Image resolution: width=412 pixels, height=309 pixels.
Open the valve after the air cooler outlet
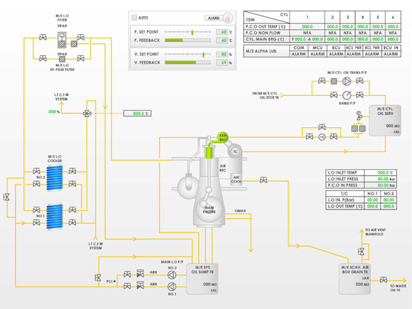click(263, 180)
